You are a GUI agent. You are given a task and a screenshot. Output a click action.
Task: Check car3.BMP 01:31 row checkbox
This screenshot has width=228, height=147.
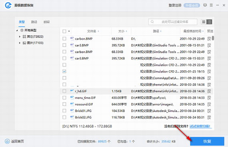pyautogui.click(x=64, y=45)
